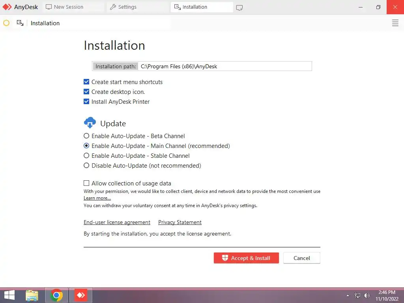This screenshot has height=303, width=404.
Task: Switch to Google Chrome in taskbar
Action: (x=56, y=295)
